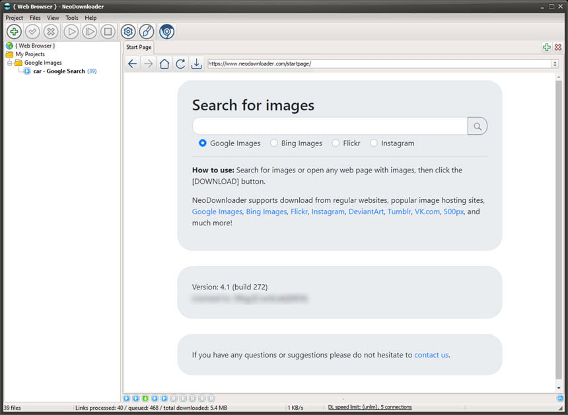Click the circled X delete toolbar icon
The width and height of the screenshot is (568, 415).
click(51, 32)
